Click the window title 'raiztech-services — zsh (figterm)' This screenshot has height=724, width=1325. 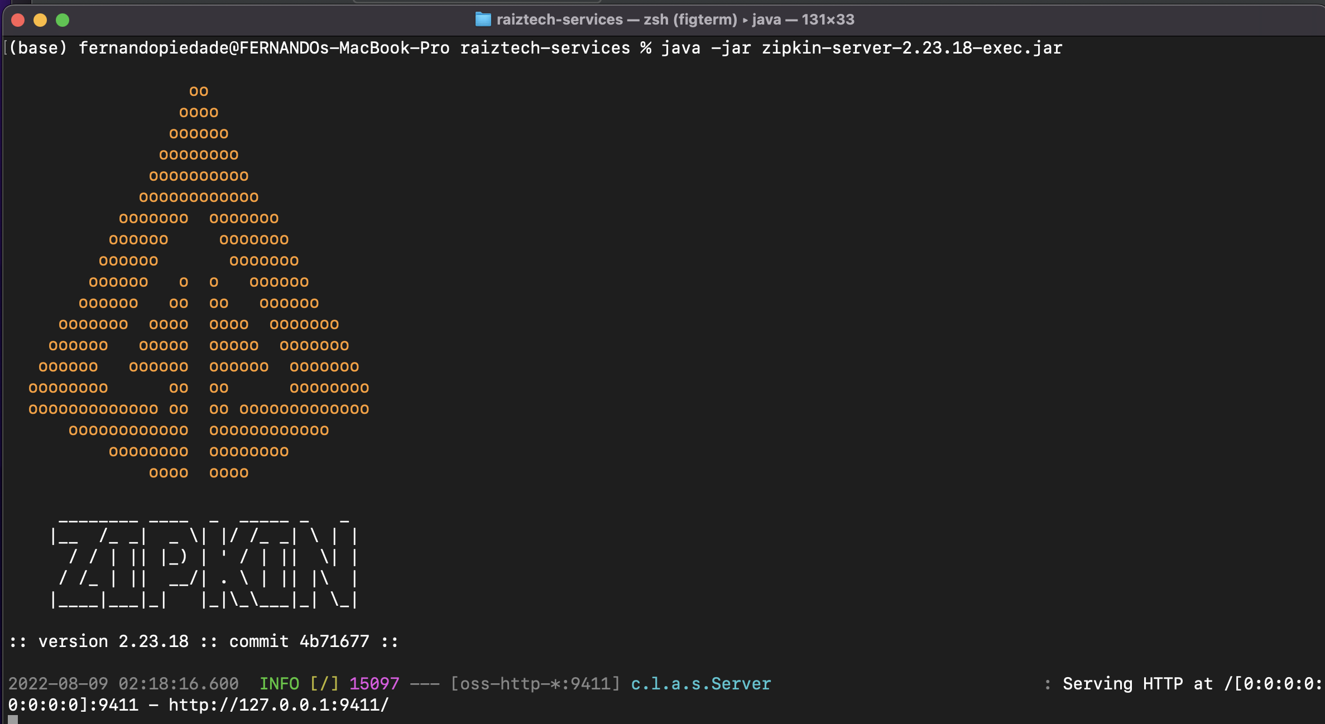(x=617, y=20)
